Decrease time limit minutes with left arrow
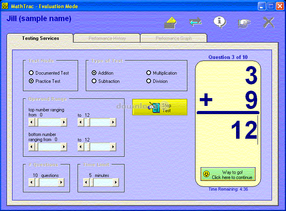The width and height of the screenshot is (286, 211). point(86,182)
